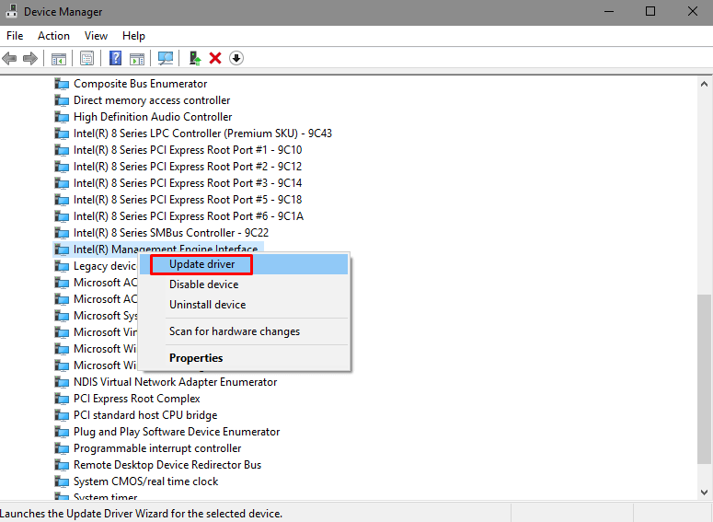This screenshot has width=713, height=522.
Task: Click the icon next to System CMOS/real time clock
Action: pyautogui.click(x=62, y=481)
